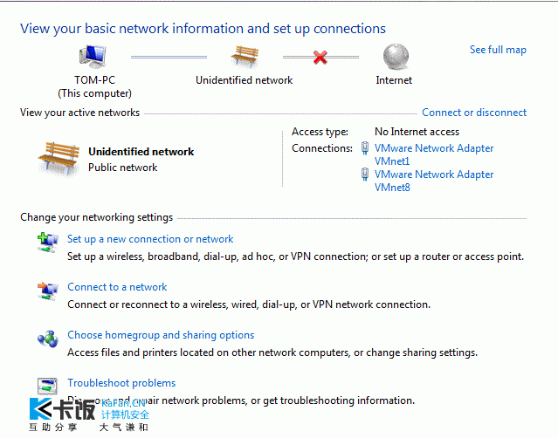The image size is (558, 438).
Task: Open VMware Network Adapter VMnet8 connection
Action: pos(434,181)
